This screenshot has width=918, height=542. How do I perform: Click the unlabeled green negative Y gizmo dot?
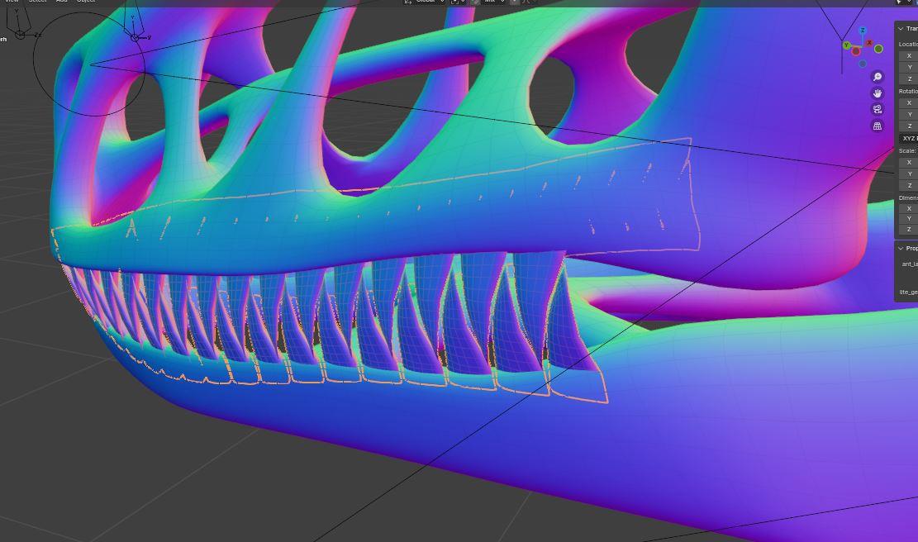[879, 49]
